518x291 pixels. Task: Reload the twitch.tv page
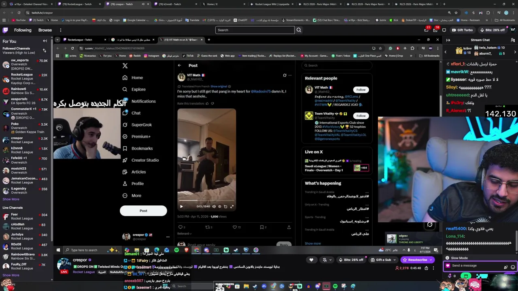click(19, 13)
